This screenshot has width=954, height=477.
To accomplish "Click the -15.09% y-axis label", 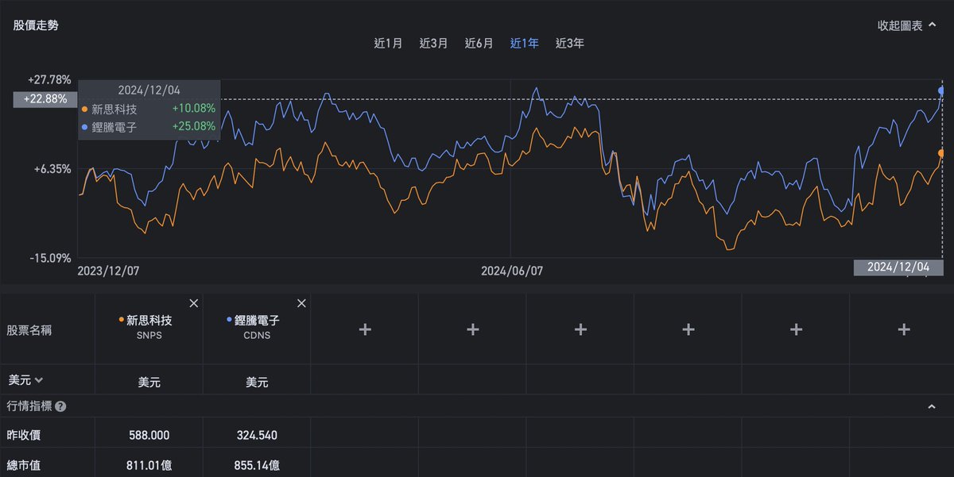I will tap(50, 258).
